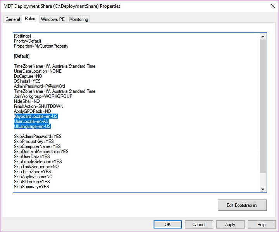Click SkipBitLocker=YES line

pos(32,182)
